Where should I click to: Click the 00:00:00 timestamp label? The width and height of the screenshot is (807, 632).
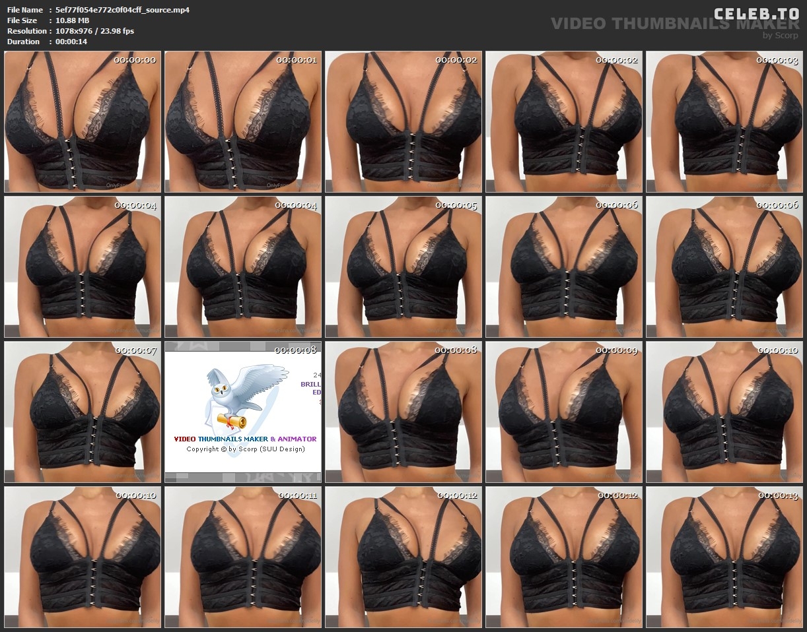[x=135, y=60]
